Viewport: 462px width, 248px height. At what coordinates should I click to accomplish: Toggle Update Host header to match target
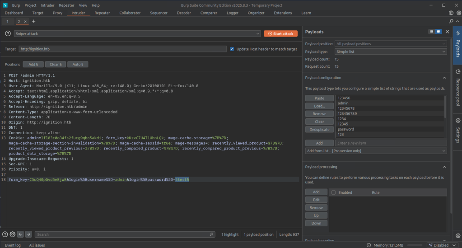(x=232, y=49)
